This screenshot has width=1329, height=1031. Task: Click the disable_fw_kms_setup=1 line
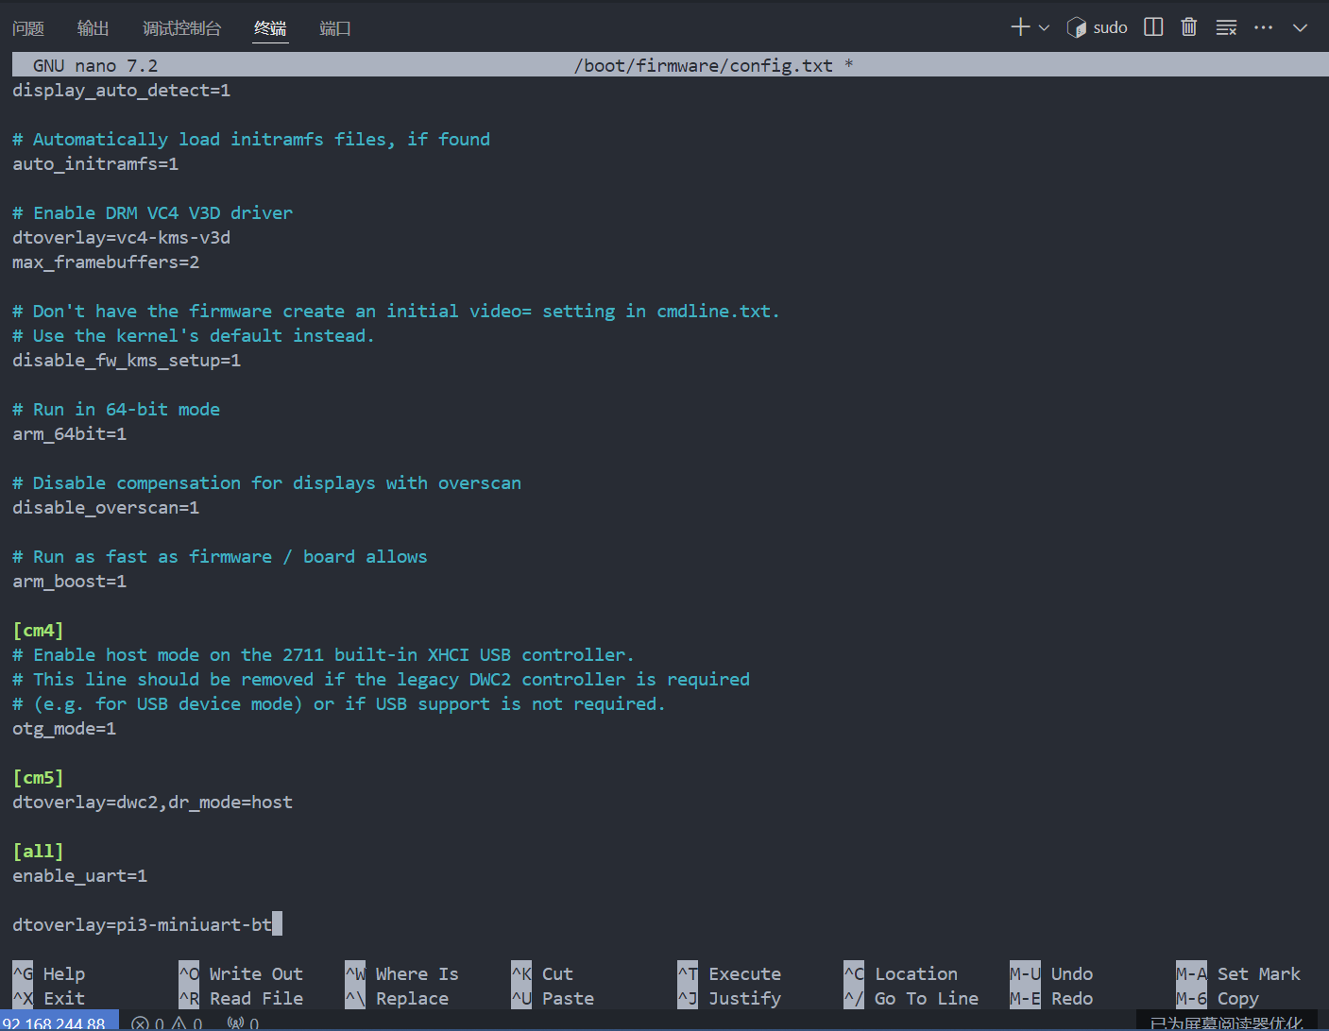[x=127, y=360]
